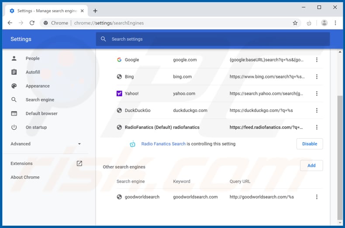345x228 pixels.
Task: Click the goodworldsearch.com keyword
Action: (195, 197)
